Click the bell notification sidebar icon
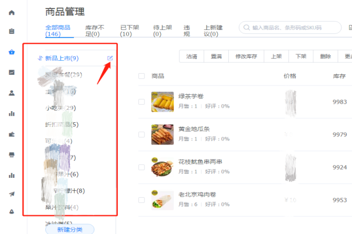Viewport: 352px width, 234px height. (x=12, y=212)
